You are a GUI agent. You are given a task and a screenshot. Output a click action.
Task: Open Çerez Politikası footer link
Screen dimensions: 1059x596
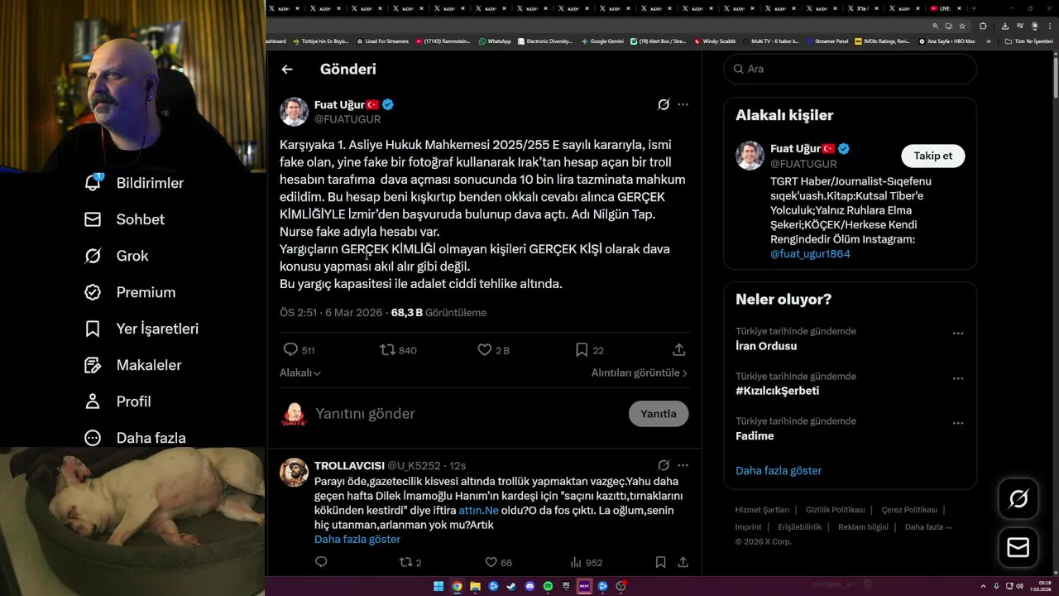click(x=909, y=510)
